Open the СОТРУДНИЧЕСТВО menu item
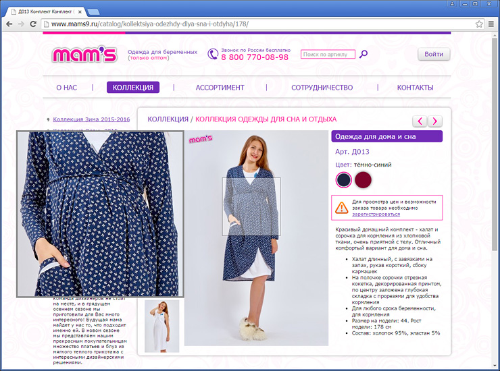Screen dimensions: 500x371 (x=322, y=88)
